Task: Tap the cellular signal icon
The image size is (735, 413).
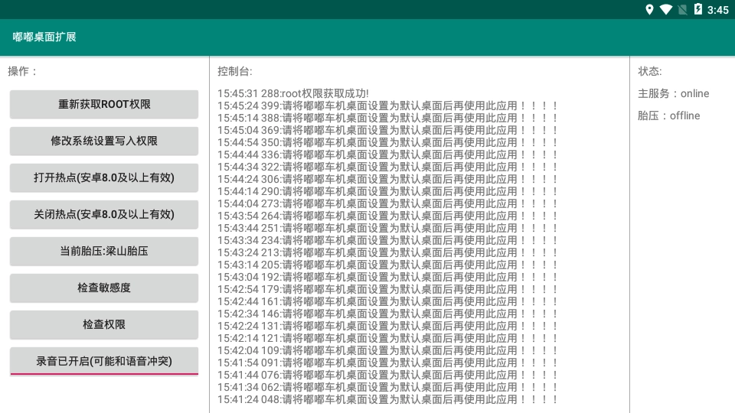Action: pyautogui.click(x=682, y=10)
